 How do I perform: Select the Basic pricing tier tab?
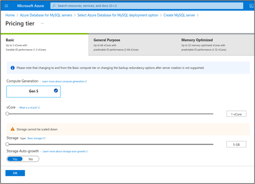tap(44, 45)
